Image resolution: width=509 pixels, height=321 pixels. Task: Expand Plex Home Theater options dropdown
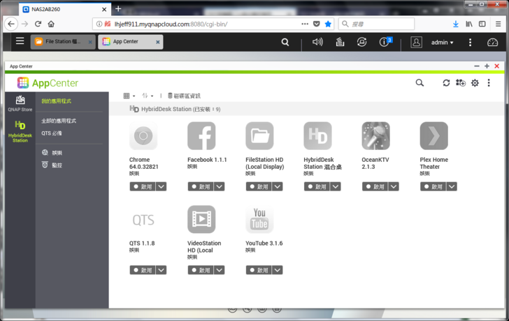click(452, 186)
